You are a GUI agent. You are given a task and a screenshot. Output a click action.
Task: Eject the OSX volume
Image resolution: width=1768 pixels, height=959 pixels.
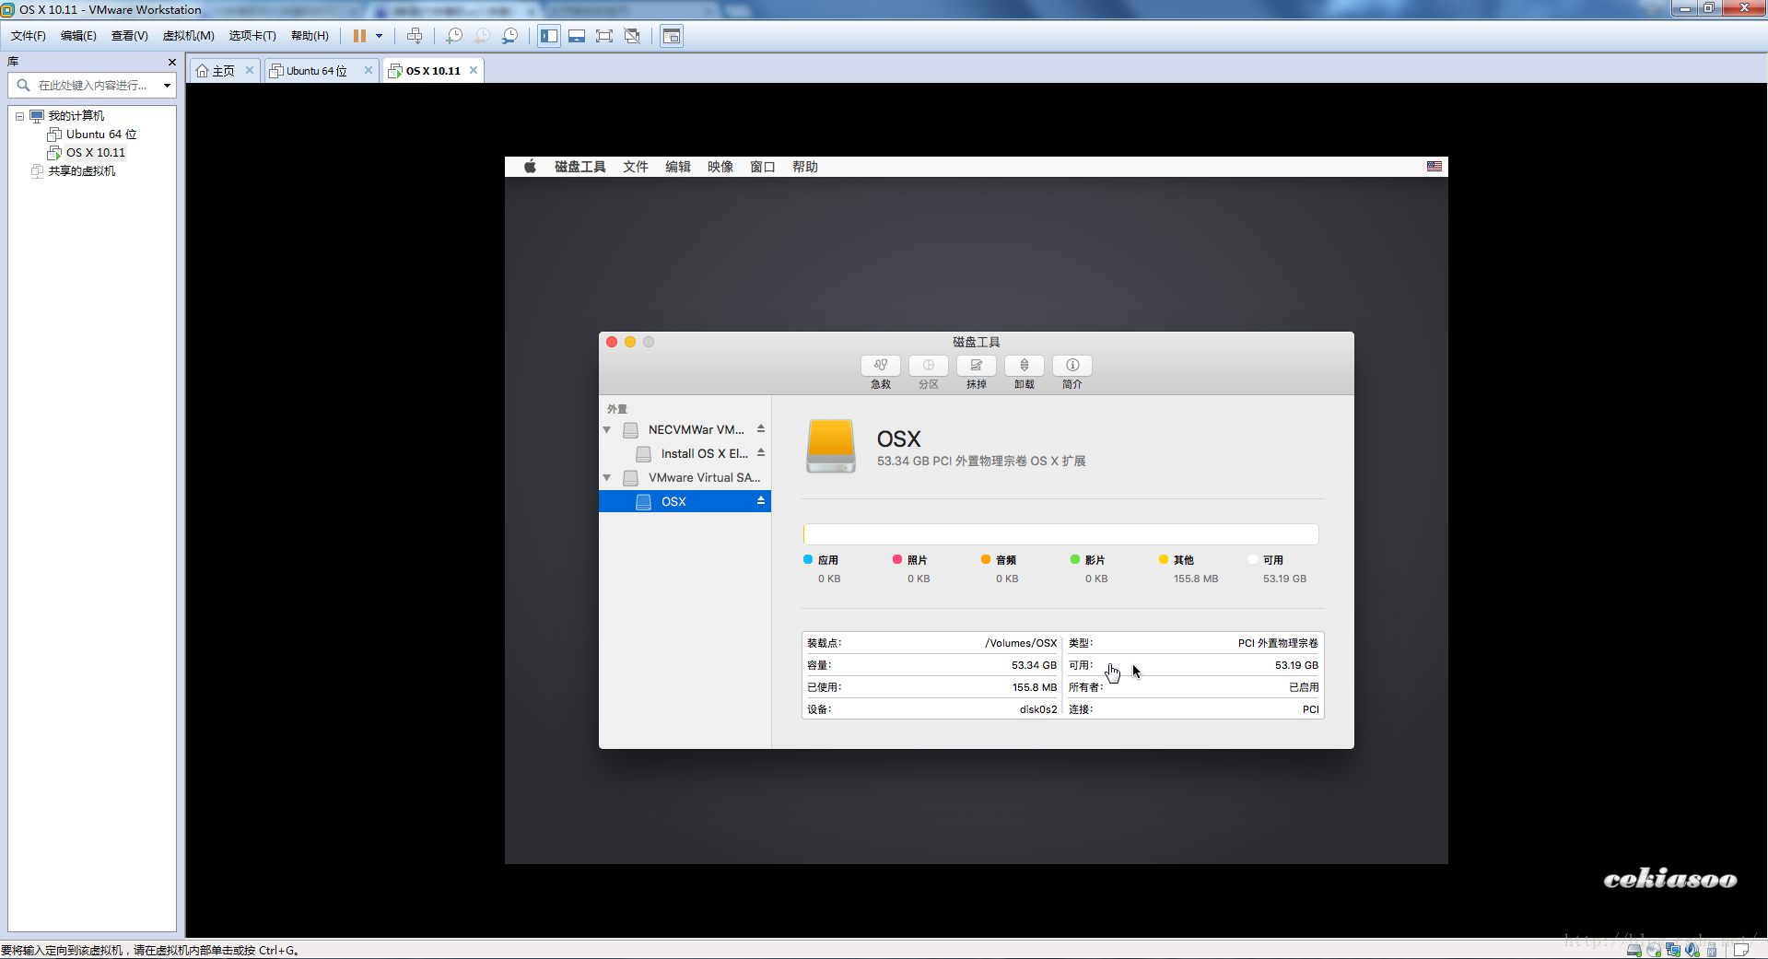(x=761, y=501)
